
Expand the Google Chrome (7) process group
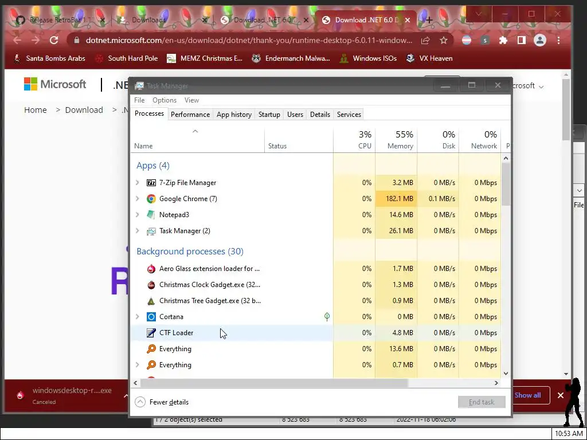click(x=138, y=199)
